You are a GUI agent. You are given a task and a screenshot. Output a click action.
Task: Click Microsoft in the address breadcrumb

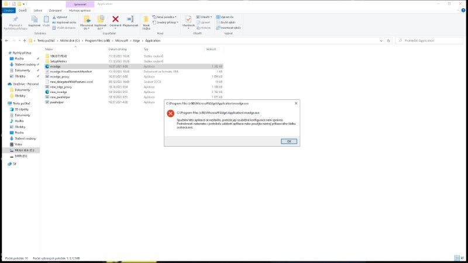[x=122, y=40]
